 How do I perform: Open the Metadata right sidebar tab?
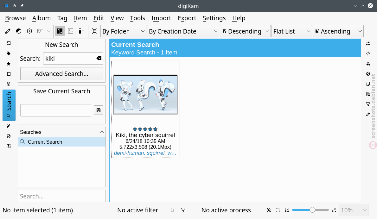click(368, 53)
